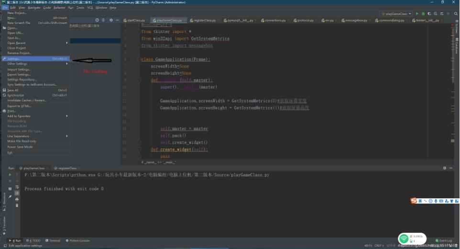Choose Settings... in the File menu
Screen dimensions: 460x249
pyautogui.click(x=36, y=59)
